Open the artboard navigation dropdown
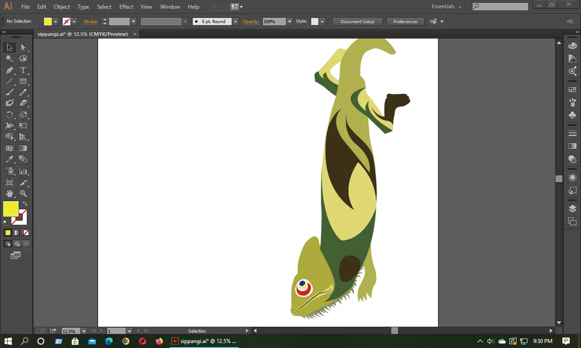Screen dimensions: 581x348 pos(129,331)
